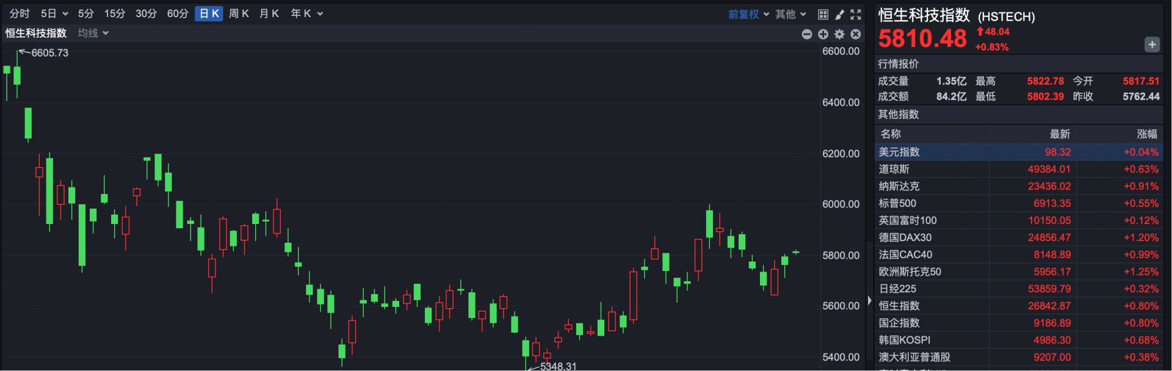Select the 月K monthly chart tab
This screenshot has height=371, width=1172.
click(269, 13)
